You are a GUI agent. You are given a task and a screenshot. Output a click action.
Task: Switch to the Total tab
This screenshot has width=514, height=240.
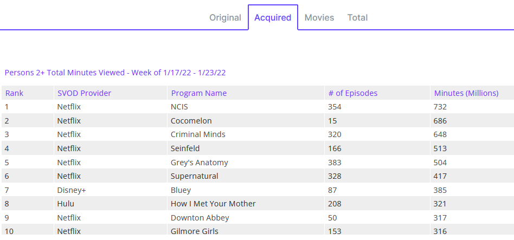coord(357,17)
